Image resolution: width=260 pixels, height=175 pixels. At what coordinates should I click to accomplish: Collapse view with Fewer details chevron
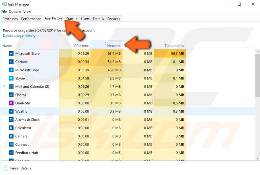point(5,168)
